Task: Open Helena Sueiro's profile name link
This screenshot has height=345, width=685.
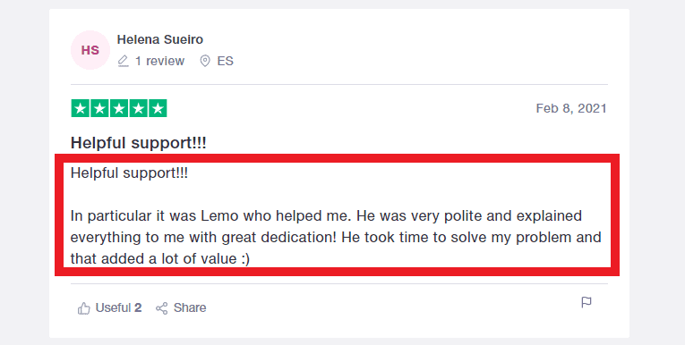Action: click(160, 39)
